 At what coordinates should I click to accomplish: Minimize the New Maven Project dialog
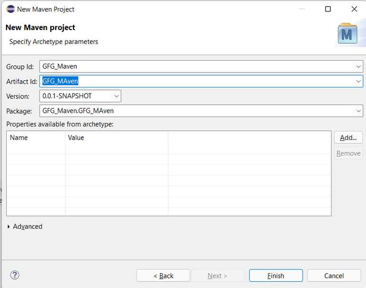(x=302, y=9)
